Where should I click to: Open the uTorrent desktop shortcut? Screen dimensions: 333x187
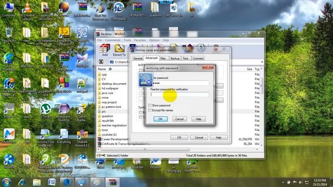pos(45,111)
